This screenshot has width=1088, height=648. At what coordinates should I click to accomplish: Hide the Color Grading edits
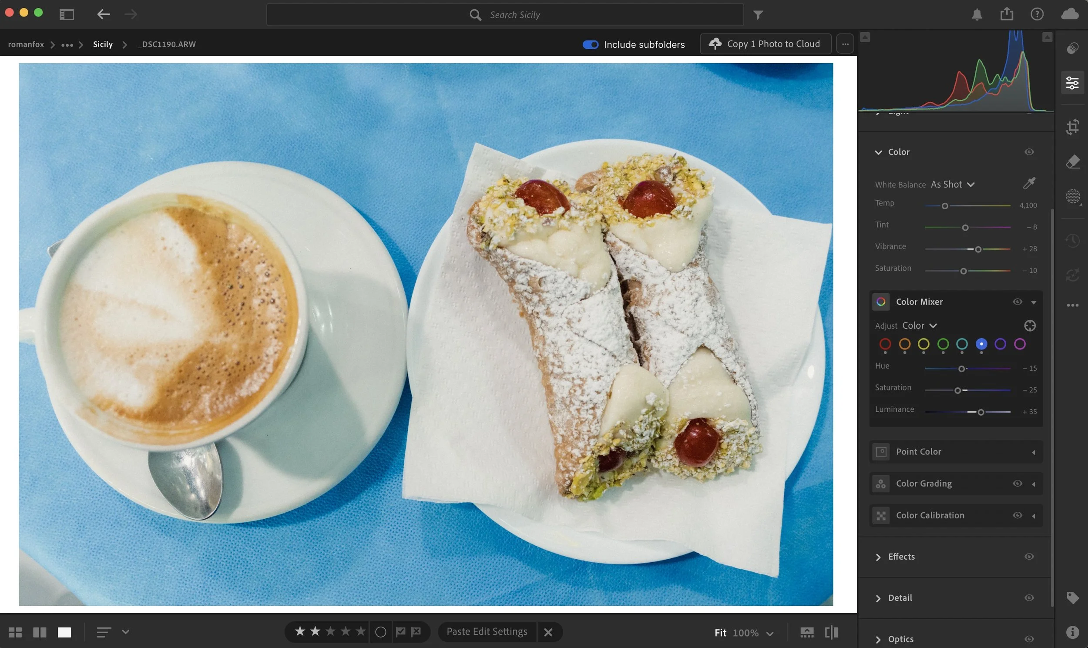[1017, 483]
